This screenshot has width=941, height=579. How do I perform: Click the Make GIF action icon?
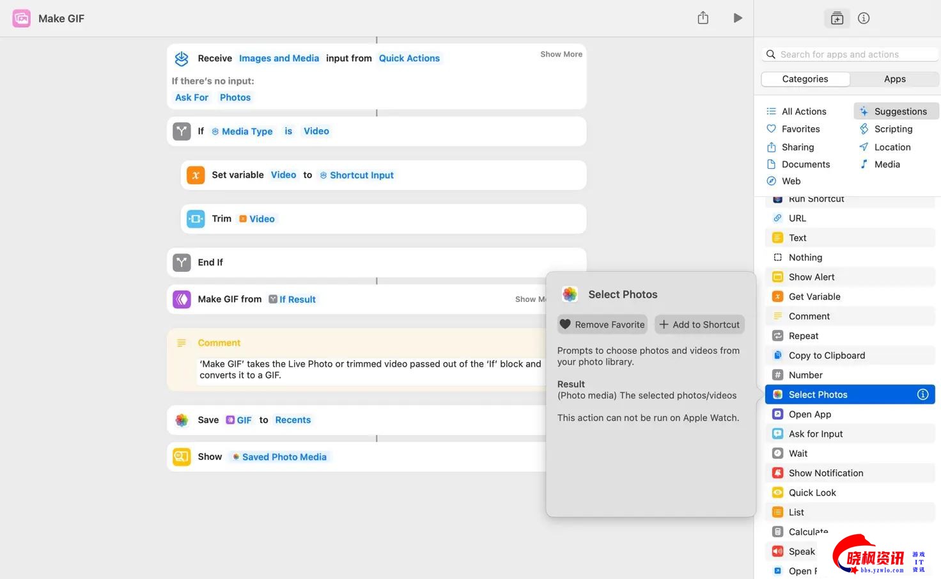[x=182, y=299]
